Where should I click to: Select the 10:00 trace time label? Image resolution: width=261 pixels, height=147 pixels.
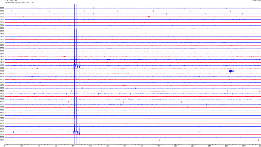[2, 65]
